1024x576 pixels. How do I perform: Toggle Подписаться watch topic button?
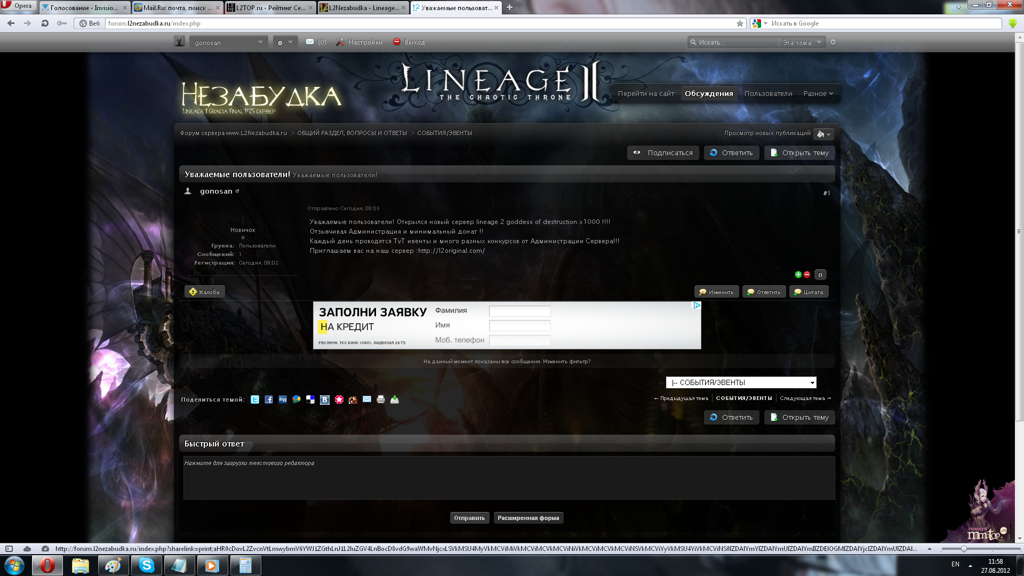coord(663,153)
